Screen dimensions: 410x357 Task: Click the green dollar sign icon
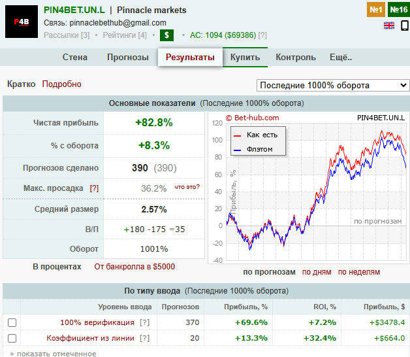tap(166, 35)
